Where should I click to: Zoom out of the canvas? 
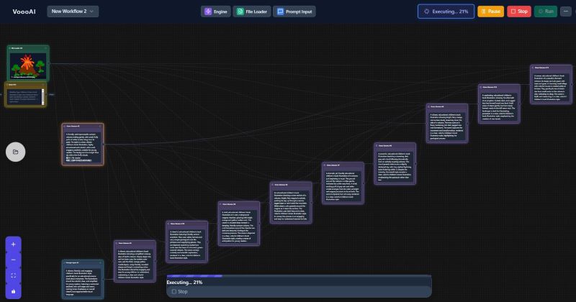pos(13,260)
